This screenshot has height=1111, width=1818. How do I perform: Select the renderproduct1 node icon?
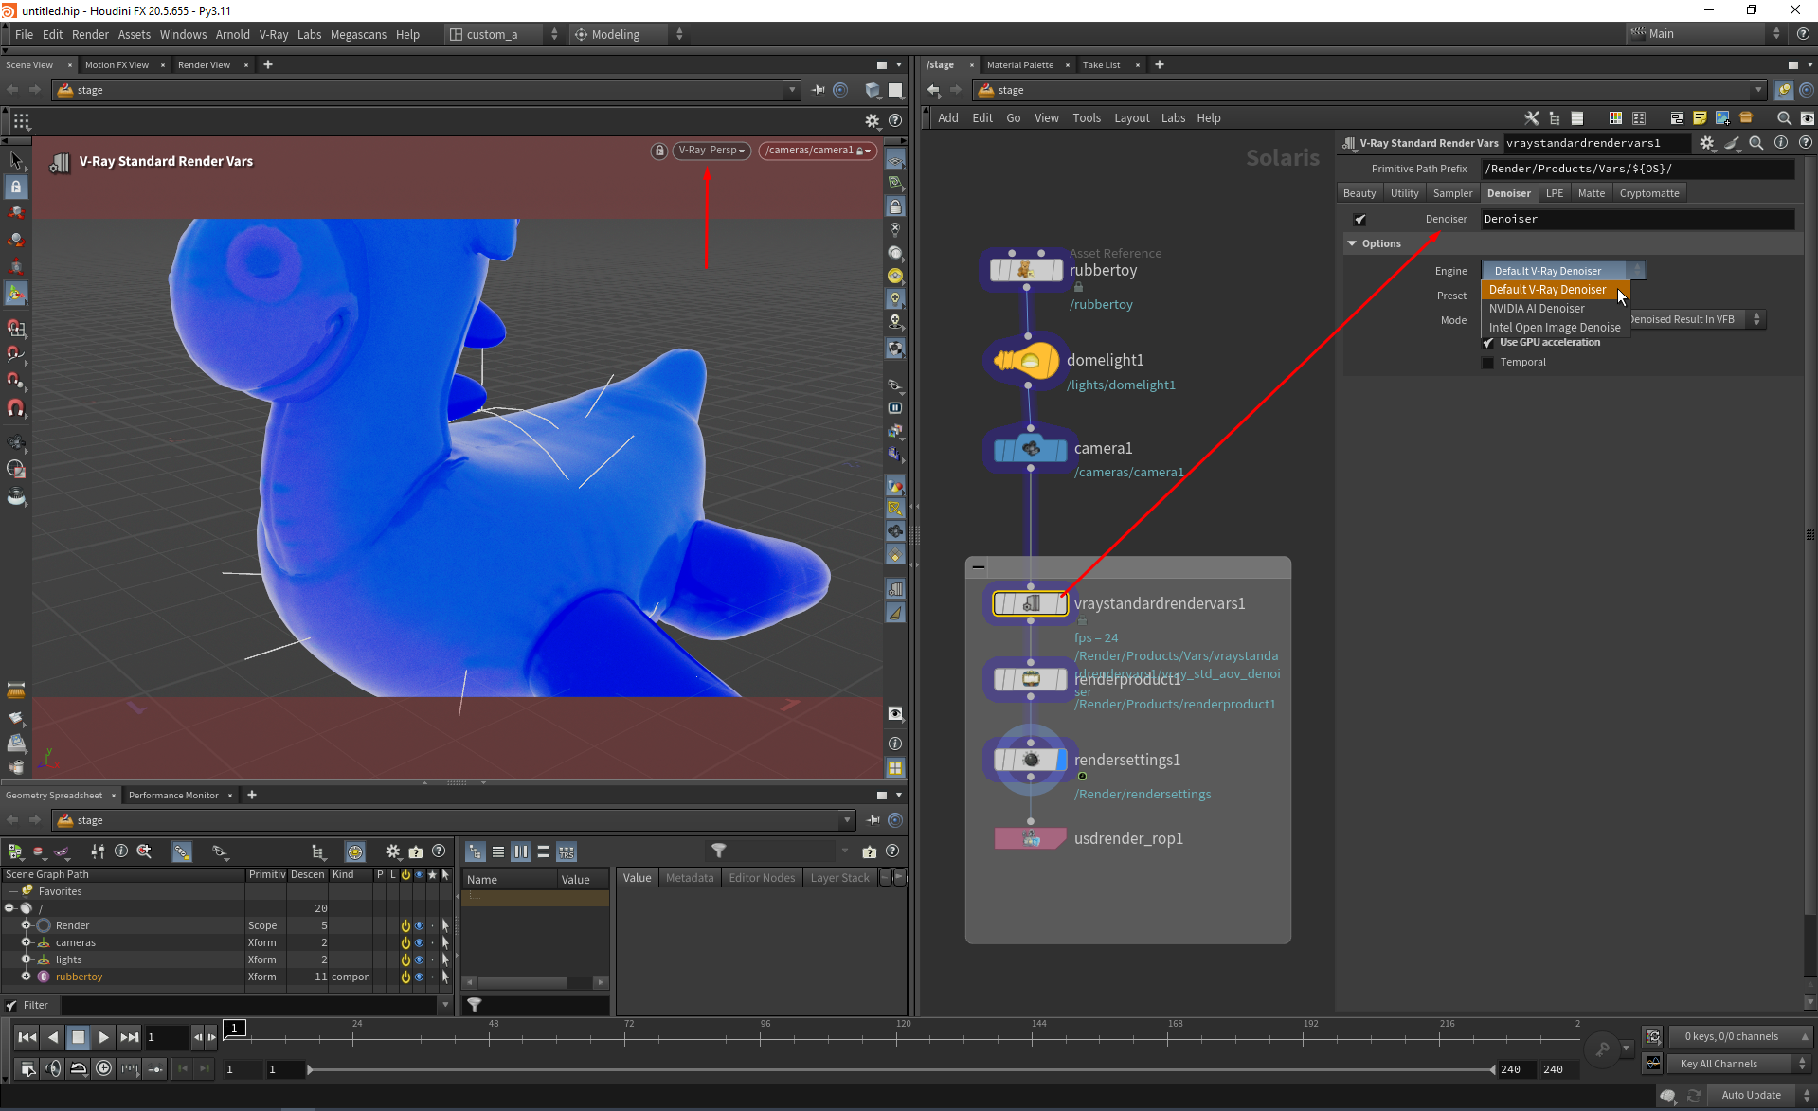(x=1030, y=679)
